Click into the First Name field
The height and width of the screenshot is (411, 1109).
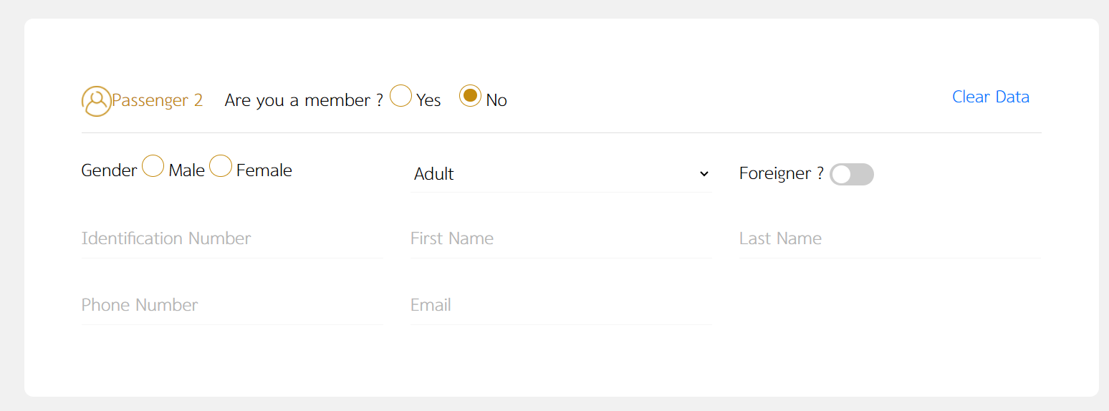click(x=561, y=239)
